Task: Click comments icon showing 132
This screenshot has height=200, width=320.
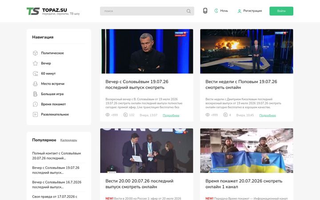Action: point(125,115)
